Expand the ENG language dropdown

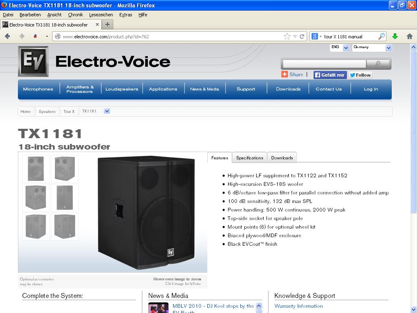point(346,48)
